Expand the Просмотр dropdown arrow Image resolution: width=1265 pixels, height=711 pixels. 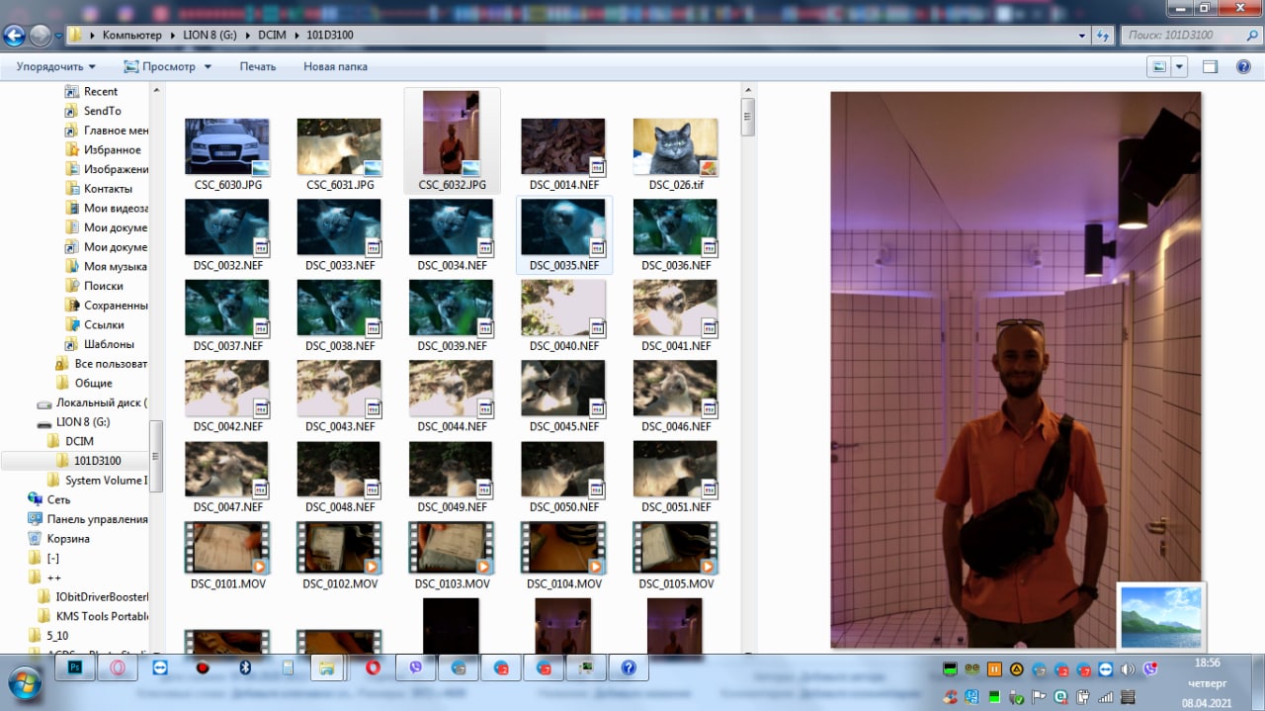tap(208, 66)
